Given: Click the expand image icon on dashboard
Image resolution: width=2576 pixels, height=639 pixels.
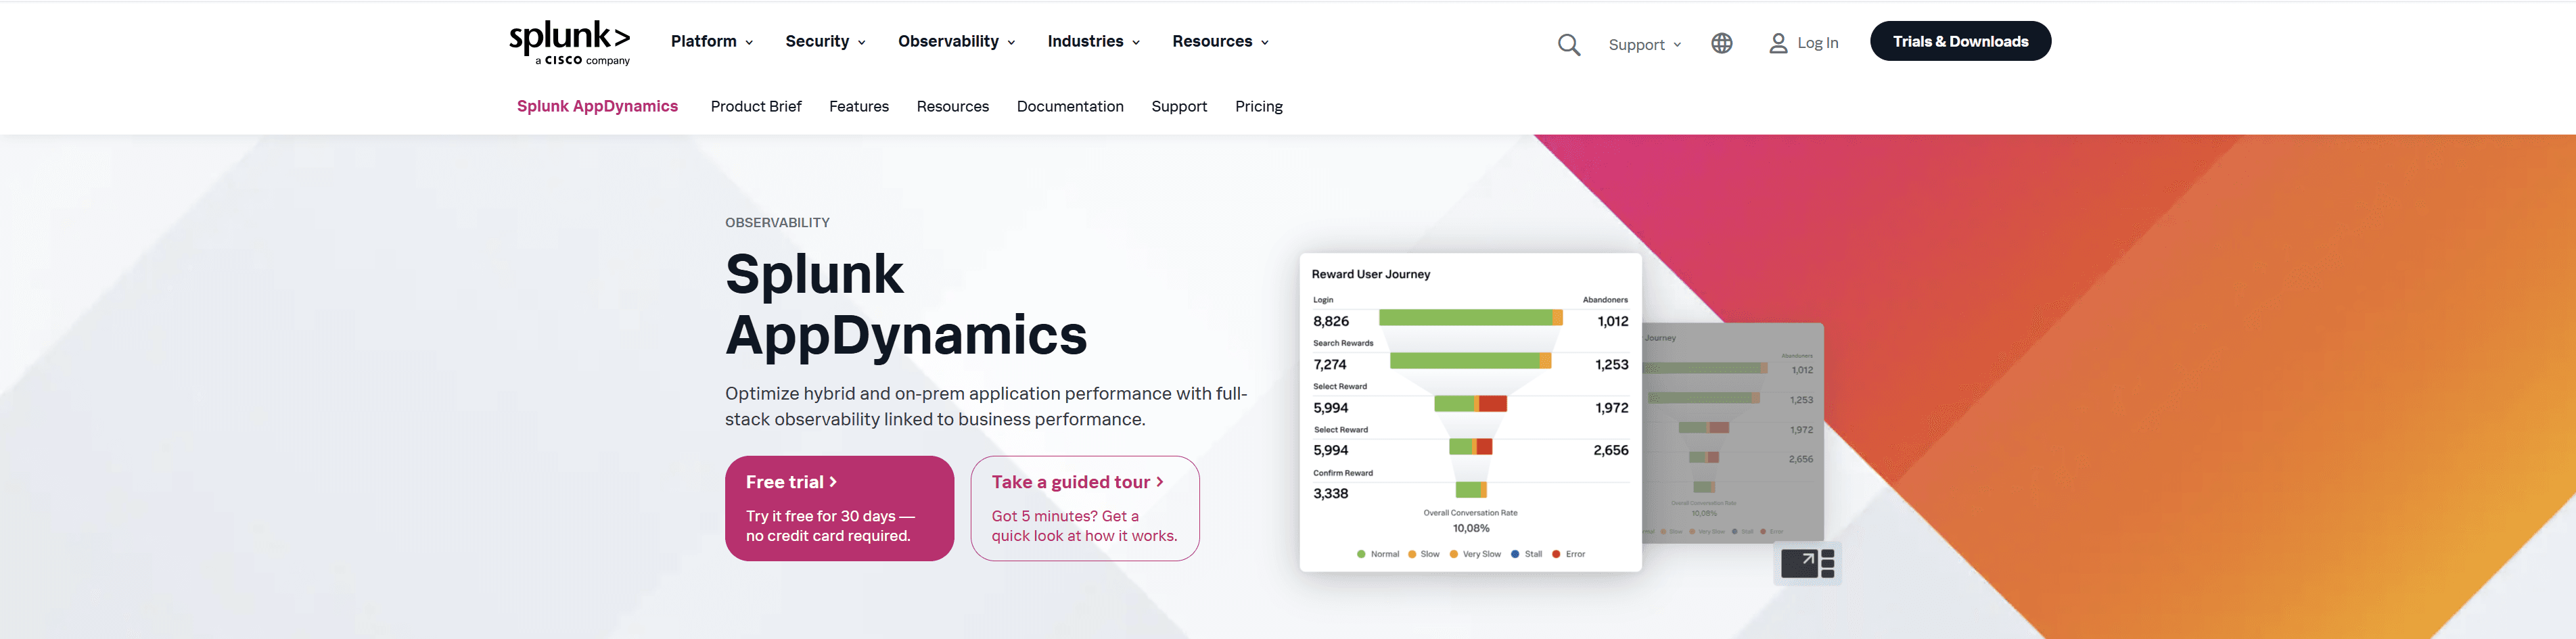Looking at the screenshot, I should click(1806, 563).
